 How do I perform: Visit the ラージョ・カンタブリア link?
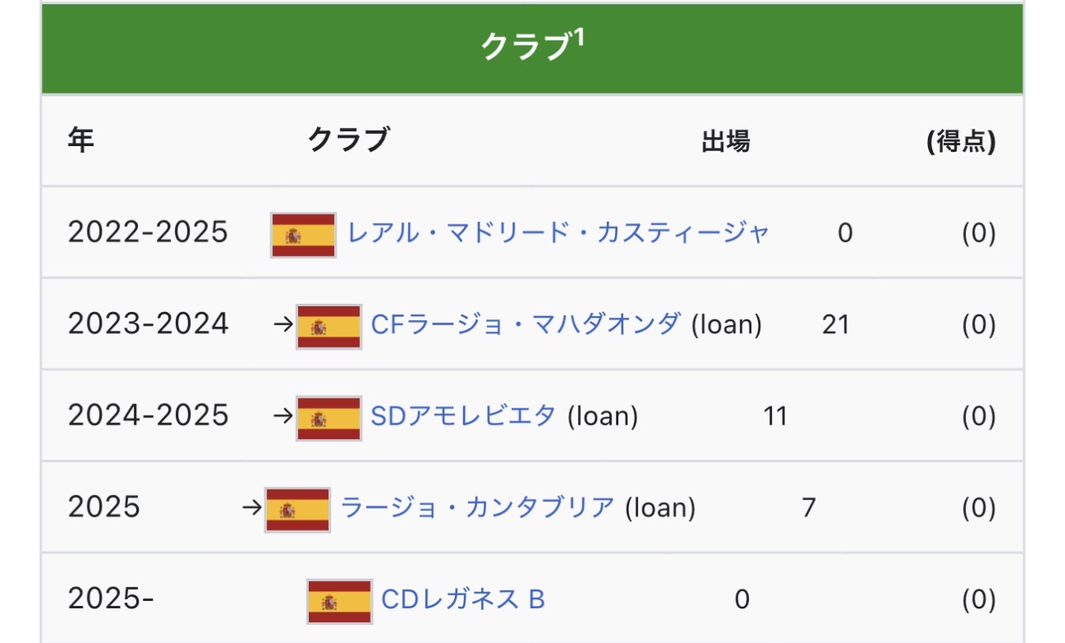point(477,507)
